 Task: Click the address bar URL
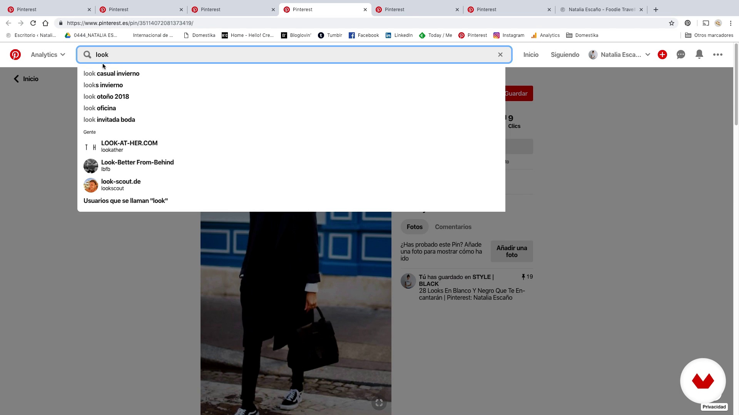tap(130, 23)
